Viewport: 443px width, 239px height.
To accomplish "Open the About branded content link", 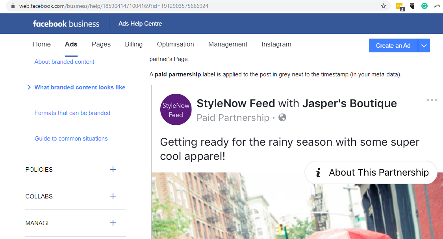I will [64, 62].
